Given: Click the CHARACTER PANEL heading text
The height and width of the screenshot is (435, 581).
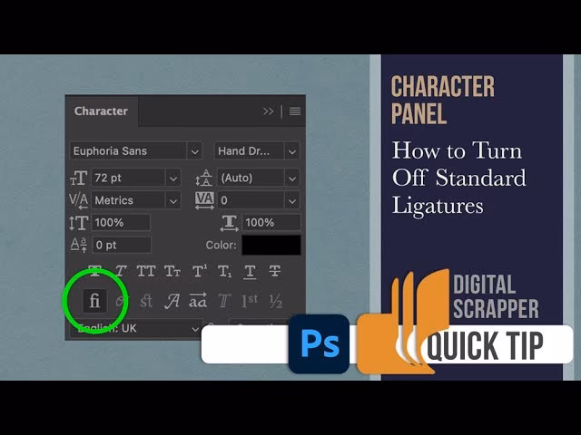Looking at the screenshot, I should [443, 101].
